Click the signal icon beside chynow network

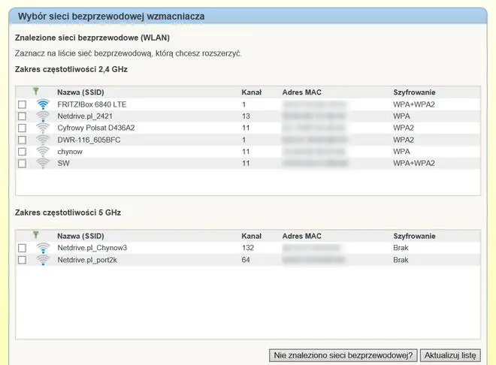click(x=43, y=152)
